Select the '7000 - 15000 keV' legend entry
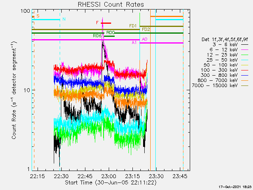This screenshot has width=253, height=190. point(220,85)
